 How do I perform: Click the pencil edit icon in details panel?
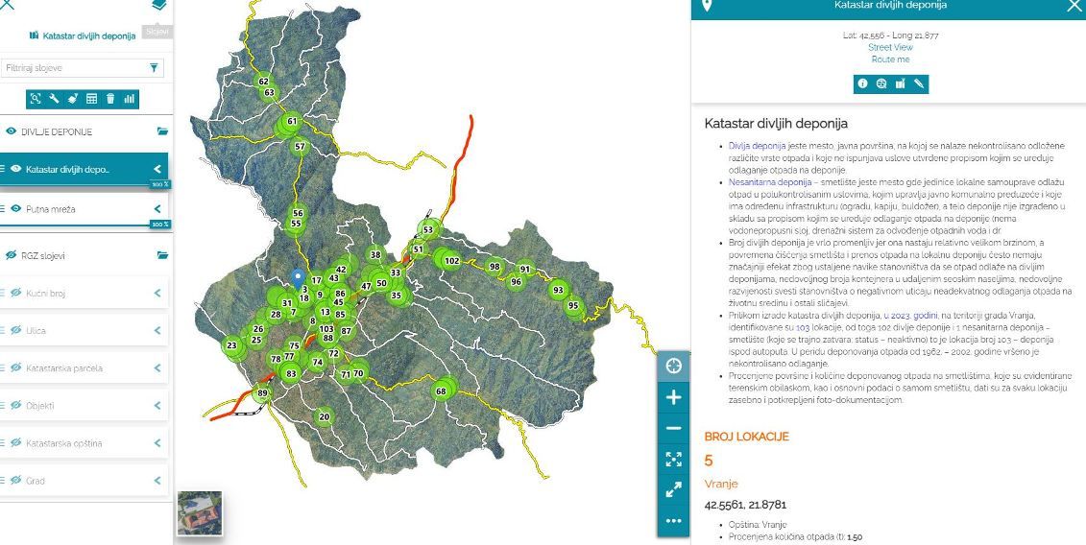(x=919, y=83)
